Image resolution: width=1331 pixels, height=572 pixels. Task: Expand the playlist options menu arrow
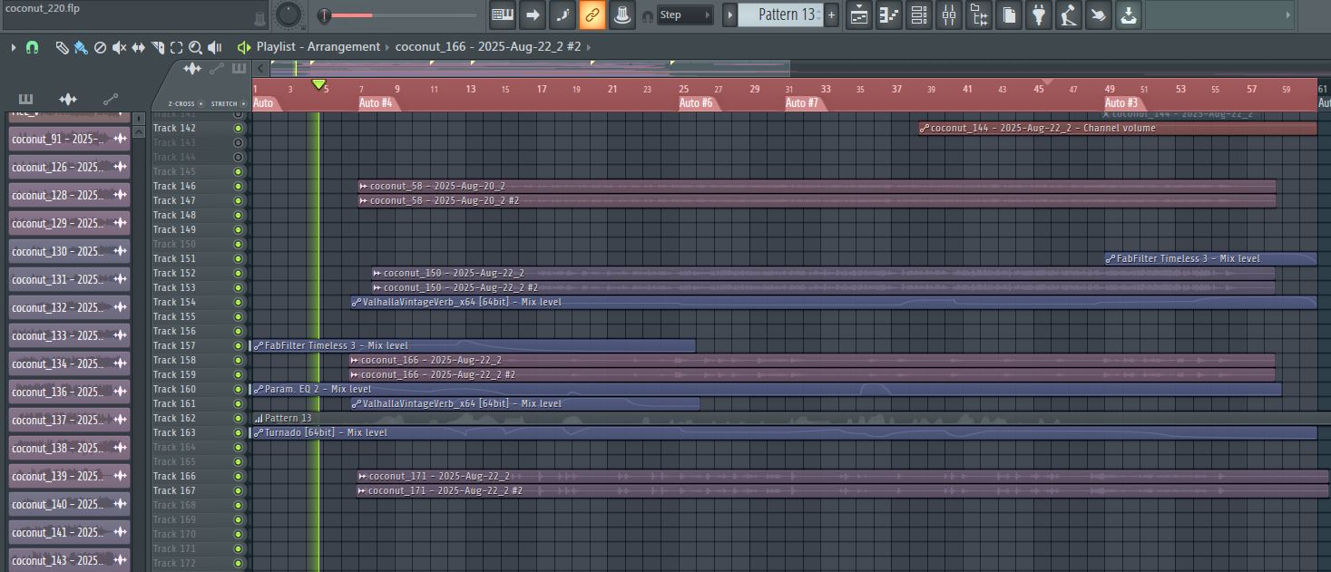tap(14, 47)
